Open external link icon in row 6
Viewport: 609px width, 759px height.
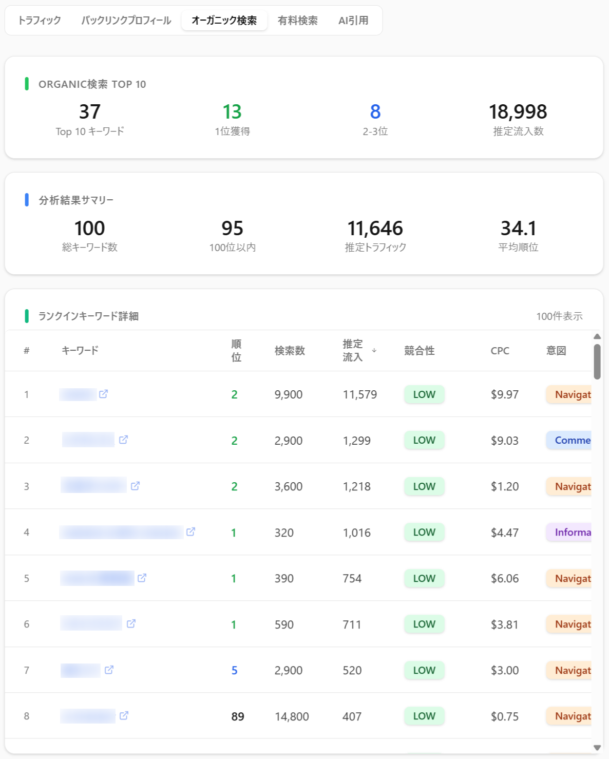pos(131,623)
